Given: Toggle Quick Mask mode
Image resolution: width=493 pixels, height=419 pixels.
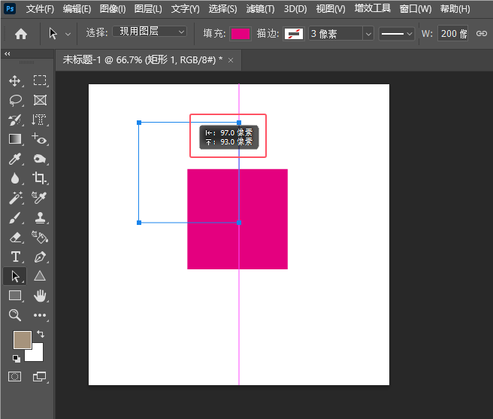Looking at the screenshot, I should click(14, 375).
